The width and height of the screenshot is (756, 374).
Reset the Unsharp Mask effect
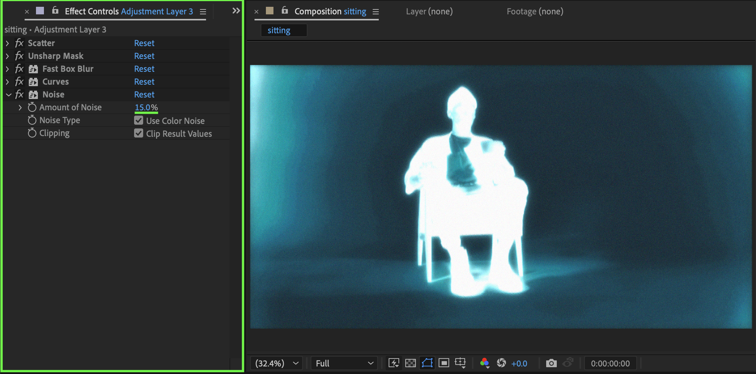click(144, 56)
